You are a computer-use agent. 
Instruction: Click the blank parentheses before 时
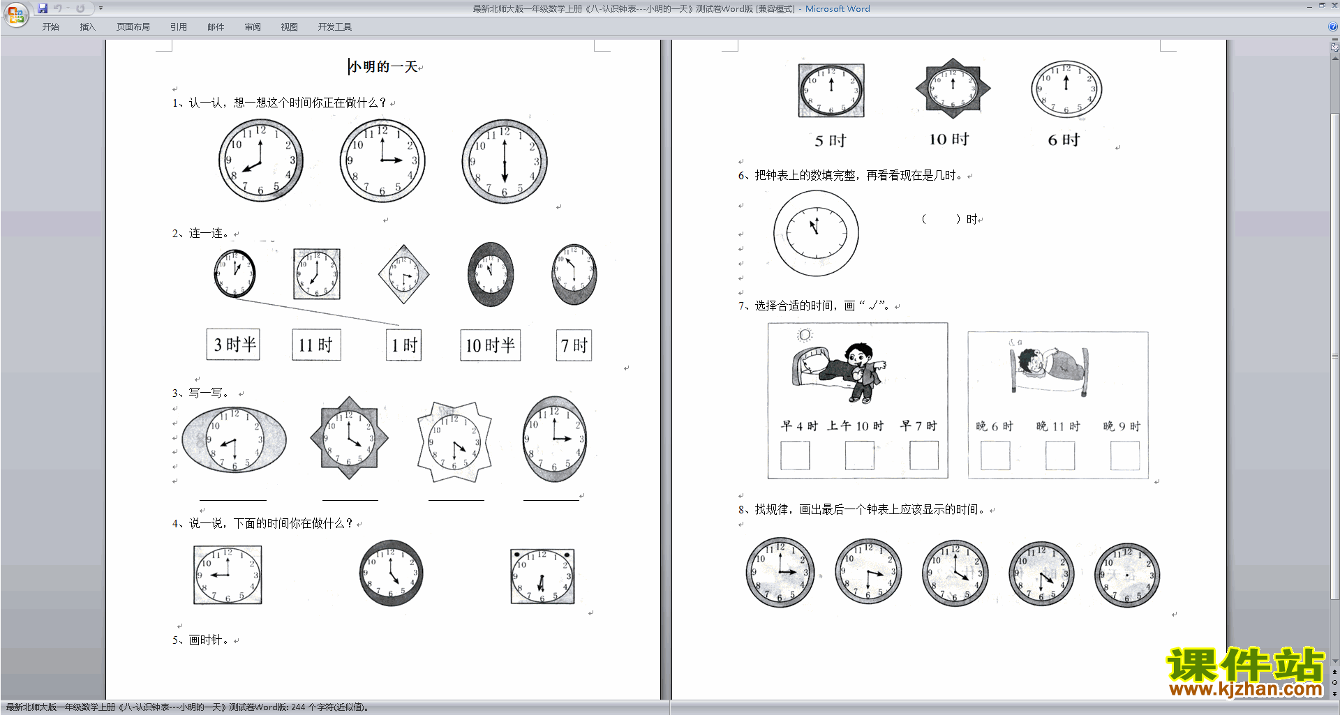coord(941,219)
